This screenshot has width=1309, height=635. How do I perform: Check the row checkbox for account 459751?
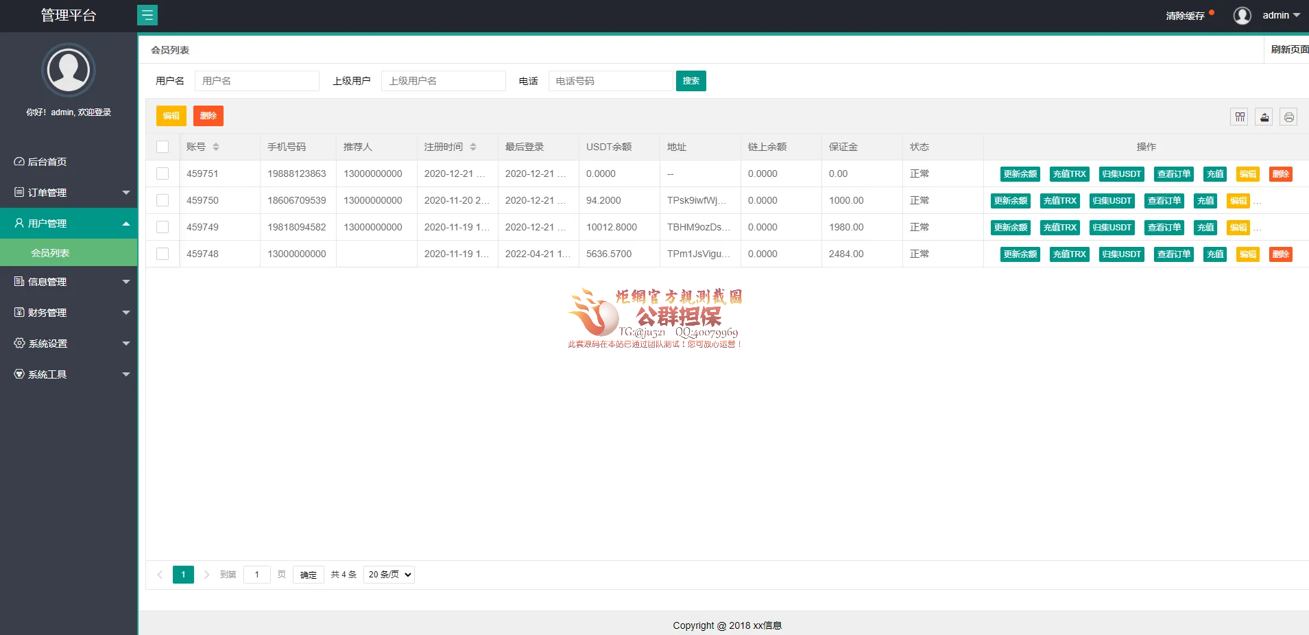163,173
